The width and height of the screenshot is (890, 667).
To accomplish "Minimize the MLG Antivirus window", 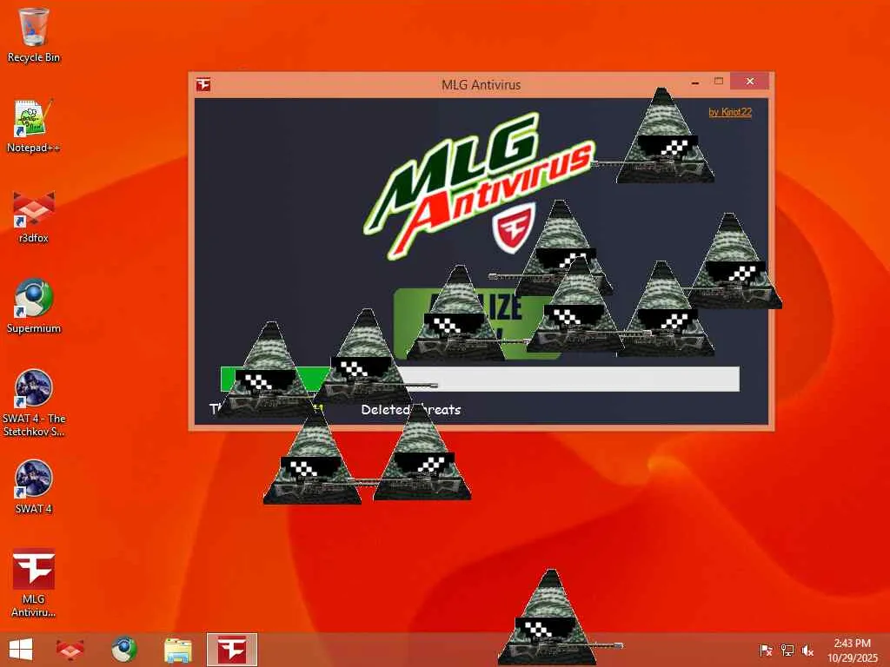I will pyautogui.click(x=695, y=83).
